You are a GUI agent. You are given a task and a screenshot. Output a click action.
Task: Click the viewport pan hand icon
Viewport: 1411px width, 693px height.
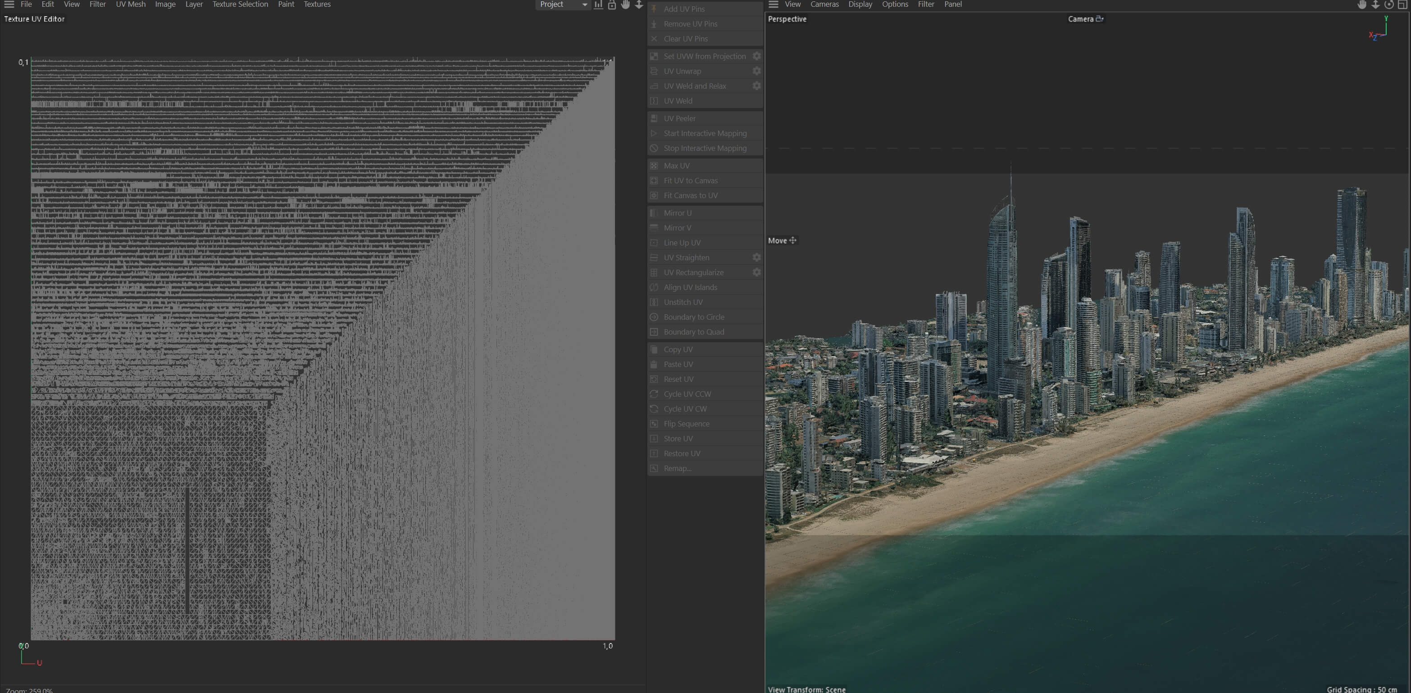point(1362,5)
